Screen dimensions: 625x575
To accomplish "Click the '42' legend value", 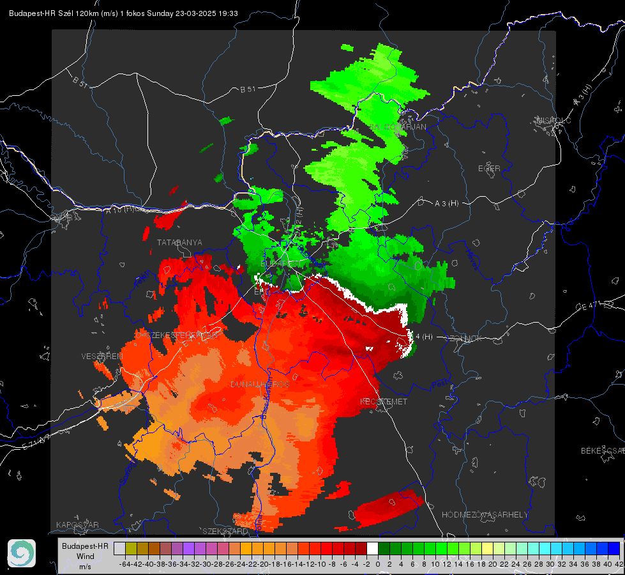I will tap(619, 564).
